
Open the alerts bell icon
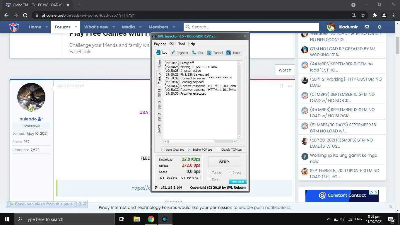[x=380, y=27]
